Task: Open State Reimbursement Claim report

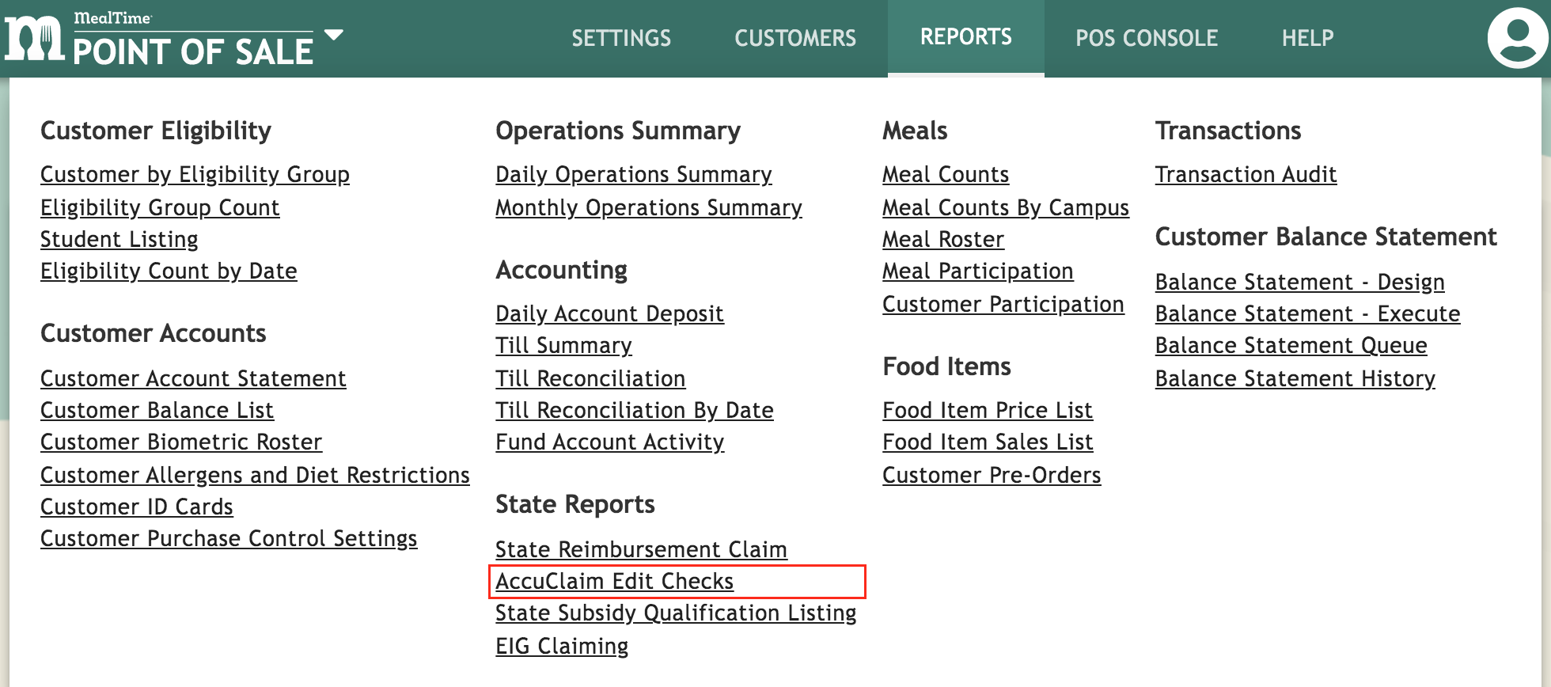Action: pos(641,549)
